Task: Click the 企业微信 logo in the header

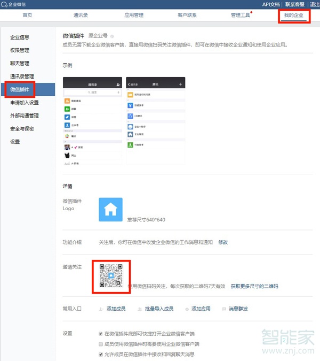Action: pyautogui.click(x=15, y=4)
